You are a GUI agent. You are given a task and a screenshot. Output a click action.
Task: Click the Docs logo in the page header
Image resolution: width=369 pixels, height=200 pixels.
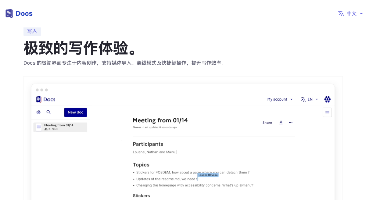tap(19, 14)
